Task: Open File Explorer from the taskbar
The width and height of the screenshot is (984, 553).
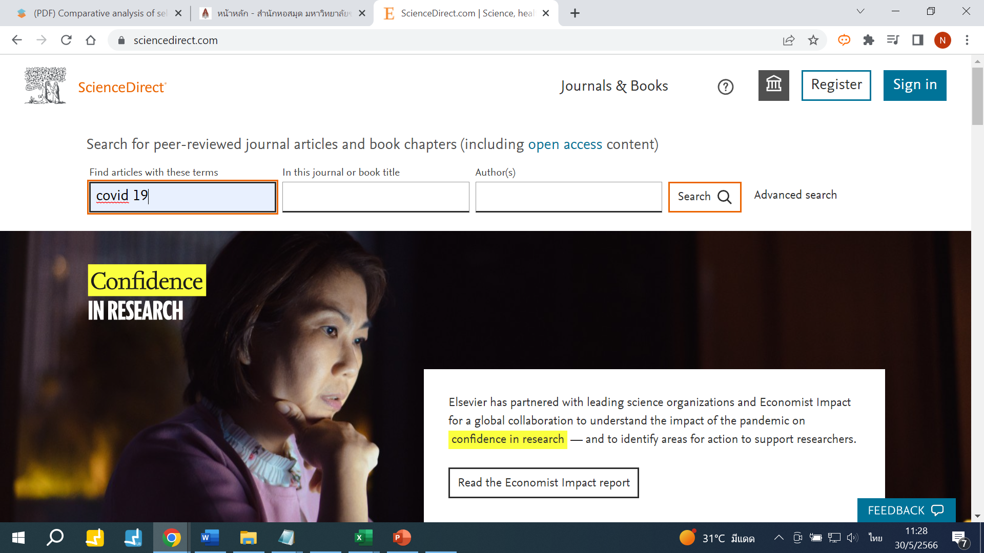Action: pyautogui.click(x=248, y=538)
